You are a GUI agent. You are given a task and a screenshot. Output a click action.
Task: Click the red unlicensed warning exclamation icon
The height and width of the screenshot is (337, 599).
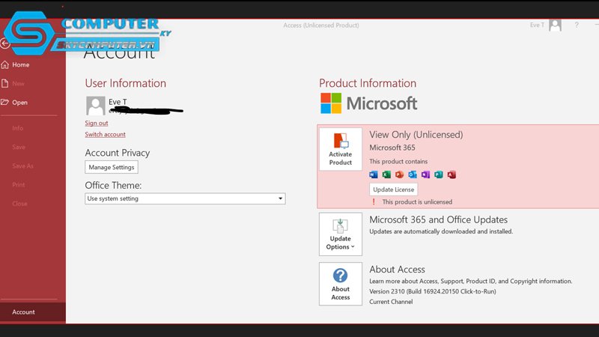coord(374,201)
